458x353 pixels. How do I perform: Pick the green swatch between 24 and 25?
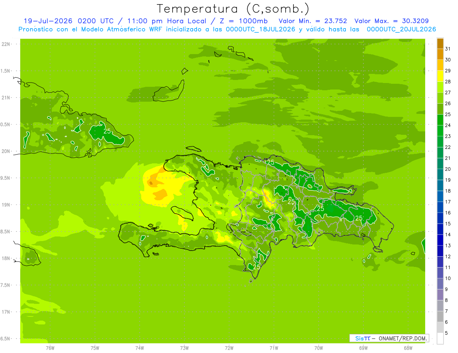pos(440,120)
